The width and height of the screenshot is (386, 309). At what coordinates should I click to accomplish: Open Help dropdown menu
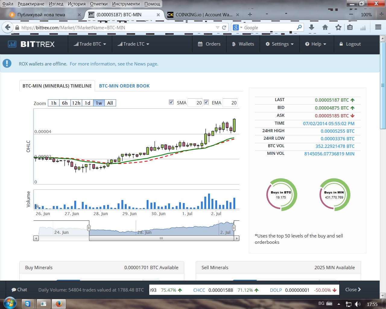click(x=316, y=44)
